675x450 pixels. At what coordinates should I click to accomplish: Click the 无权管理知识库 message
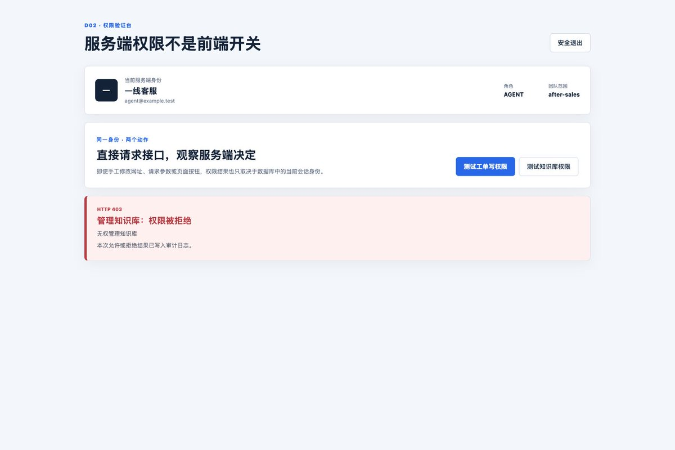tap(117, 233)
